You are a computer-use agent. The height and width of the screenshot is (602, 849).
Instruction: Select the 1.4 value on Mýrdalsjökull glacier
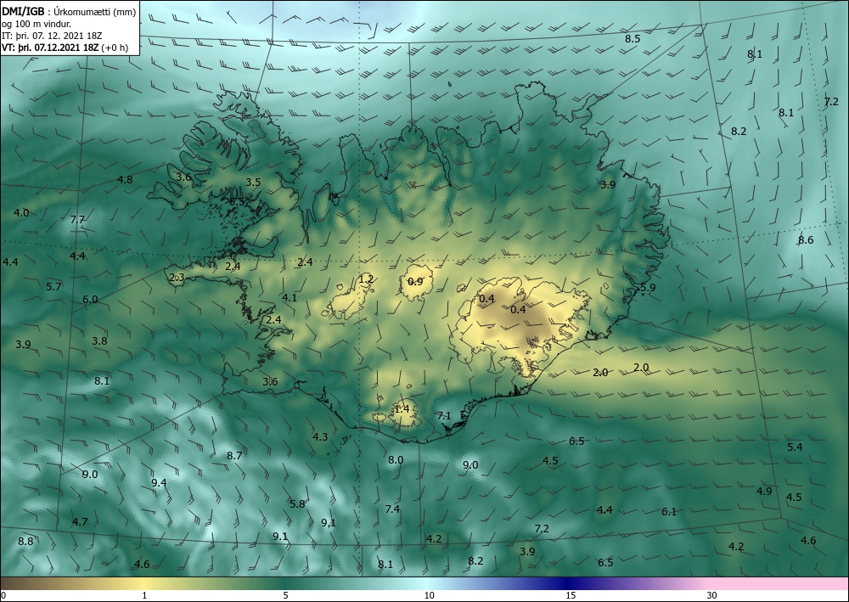pos(402,409)
